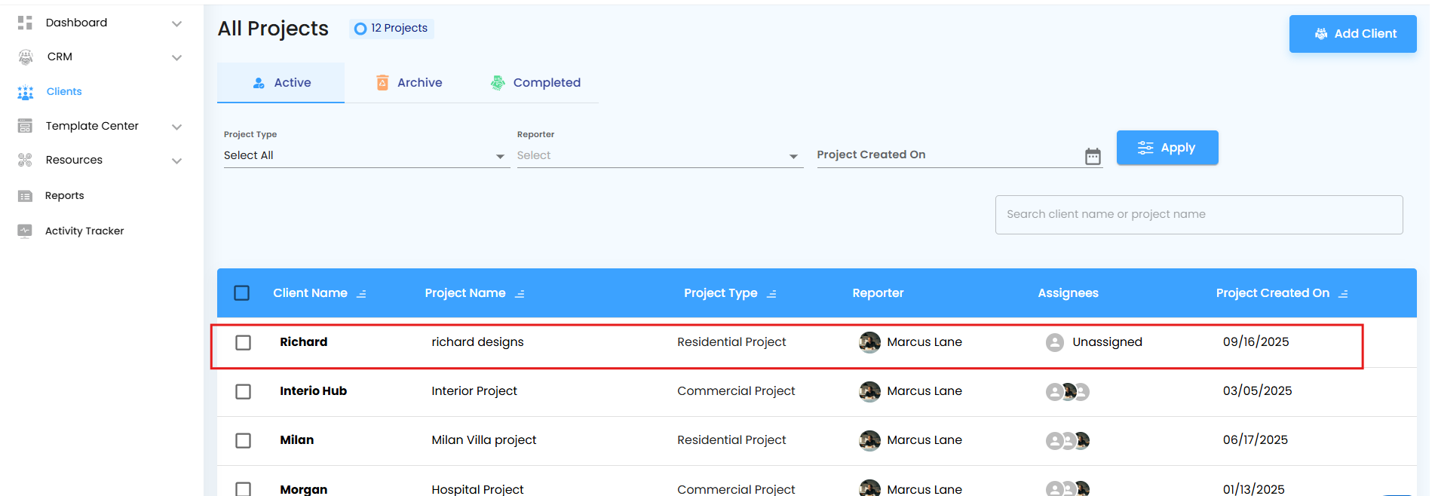The image size is (1435, 496).
Task: Sort by Client Name column icon
Action: [362, 294]
